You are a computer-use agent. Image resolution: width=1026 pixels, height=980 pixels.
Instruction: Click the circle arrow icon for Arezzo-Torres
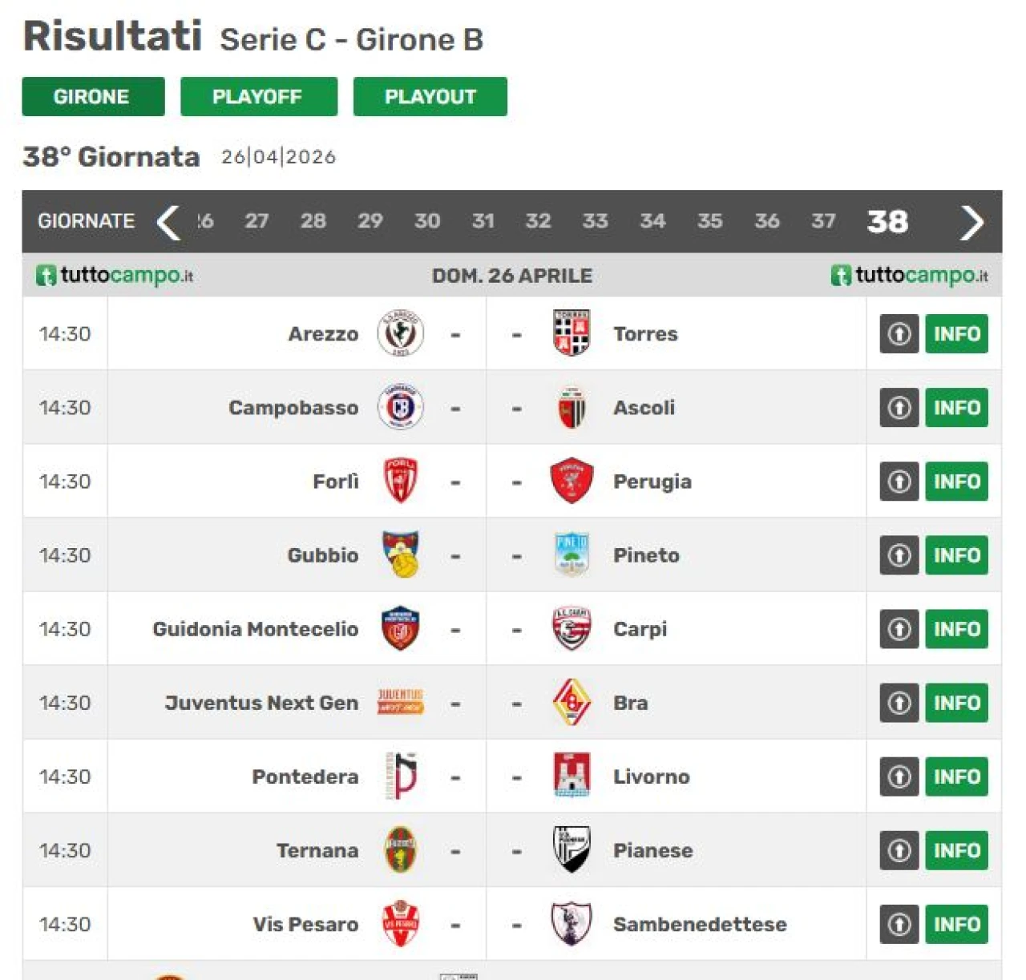[x=899, y=333]
